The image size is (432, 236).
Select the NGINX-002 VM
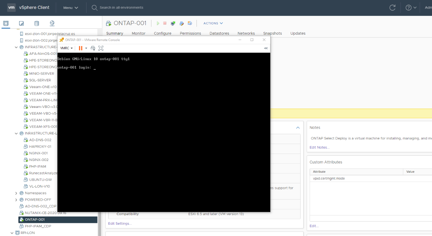tap(38, 160)
